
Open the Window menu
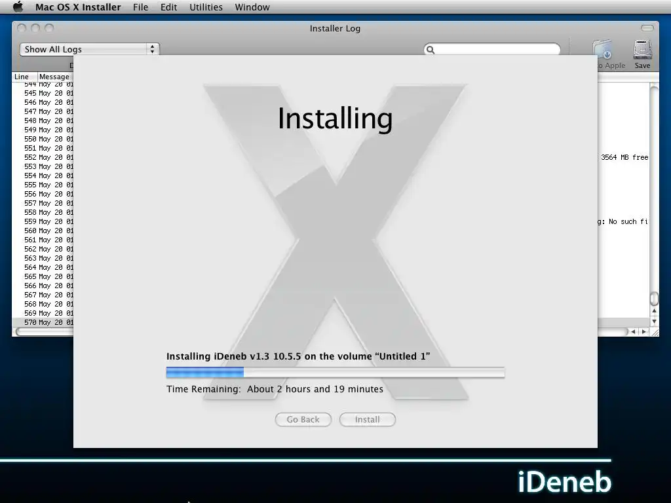pyautogui.click(x=252, y=7)
